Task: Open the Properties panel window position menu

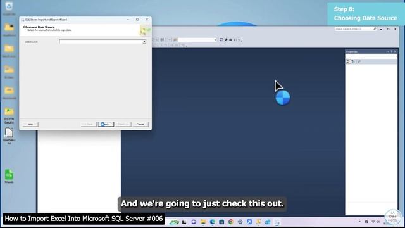Action: click(x=388, y=51)
